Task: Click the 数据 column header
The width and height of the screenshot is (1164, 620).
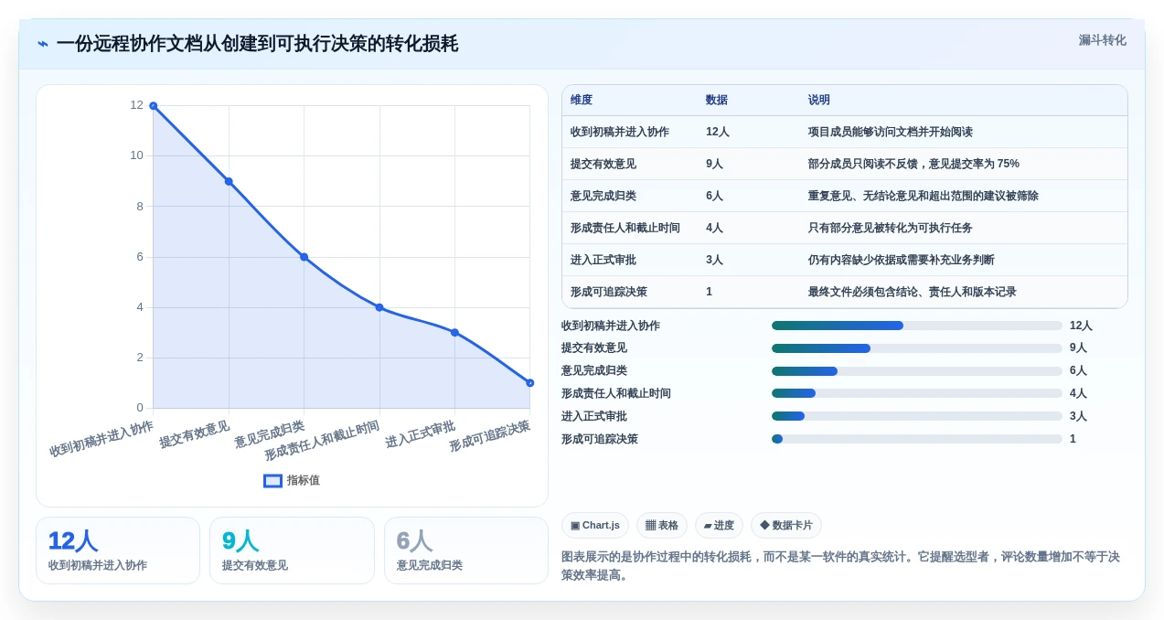Action: click(x=717, y=100)
